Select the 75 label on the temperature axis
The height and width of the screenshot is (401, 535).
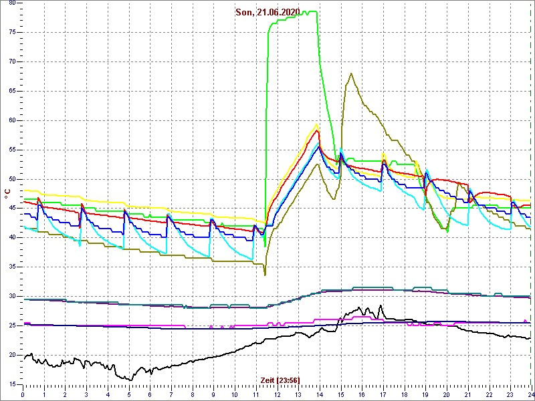pyautogui.click(x=13, y=32)
